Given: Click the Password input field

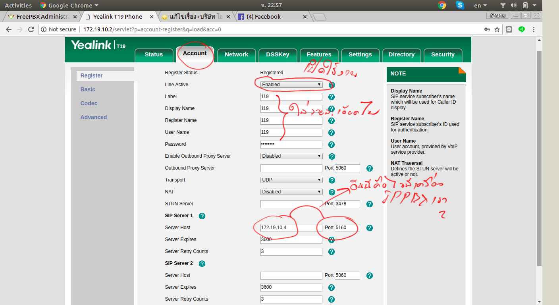Looking at the screenshot, I should tap(291, 144).
